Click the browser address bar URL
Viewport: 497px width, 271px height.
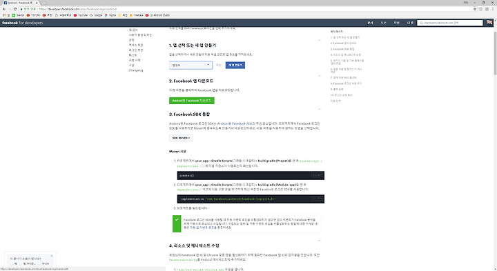pyautogui.click(x=78, y=9)
